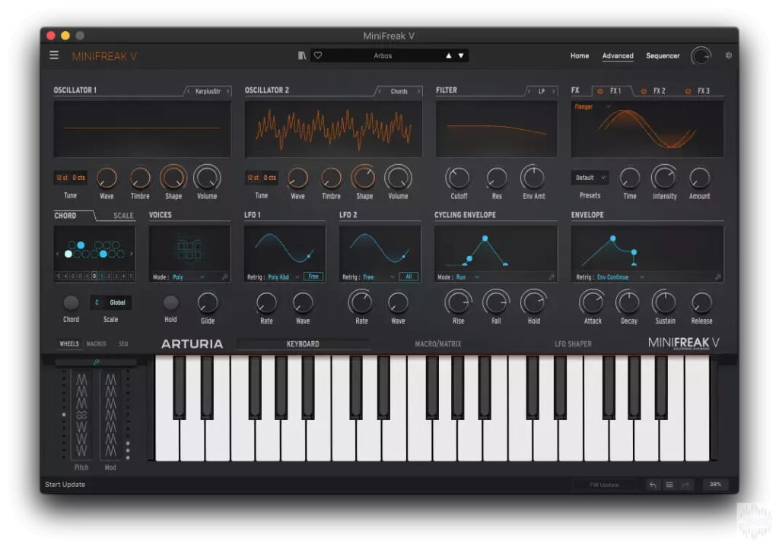
Task: Open the LFO Shaper tab
Action: tap(573, 344)
